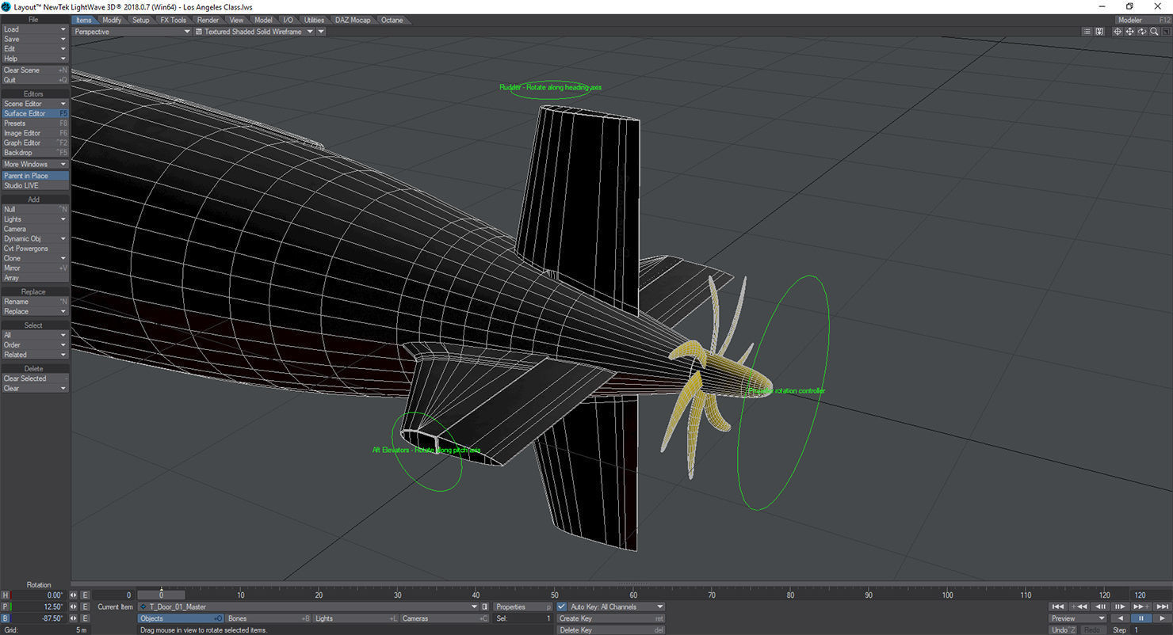Screen dimensions: 1173x635
Task: Click the viewport move (pan) icon
Action: (x=1129, y=32)
